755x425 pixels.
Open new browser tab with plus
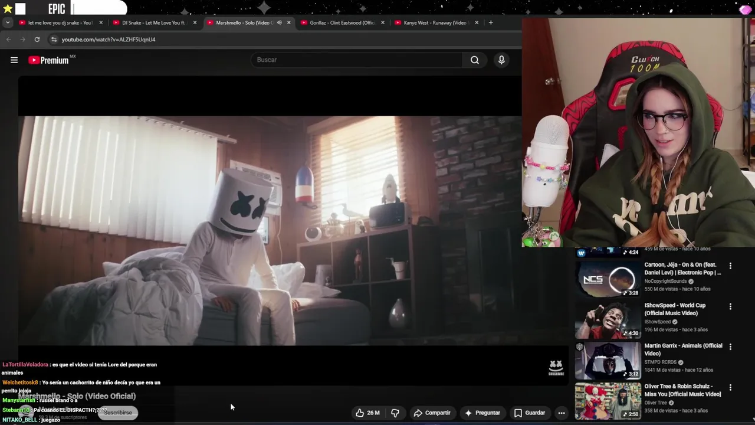point(491,22)
